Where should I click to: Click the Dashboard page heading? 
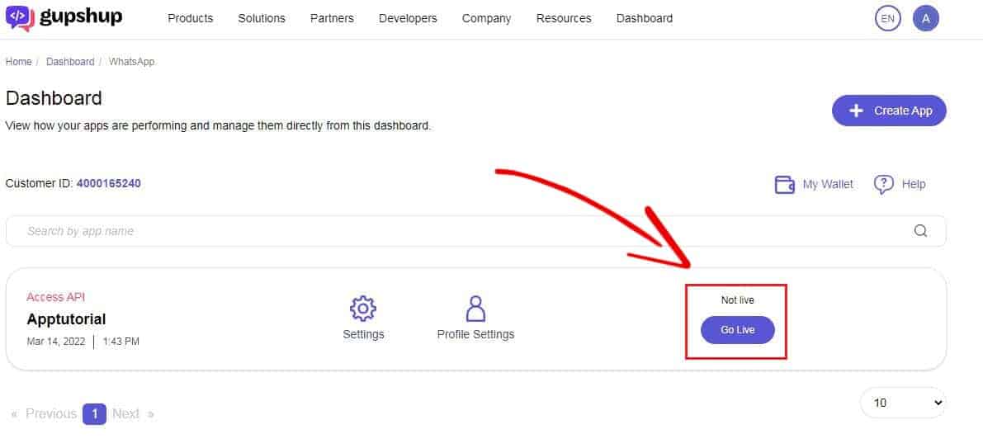click(54, 98)
